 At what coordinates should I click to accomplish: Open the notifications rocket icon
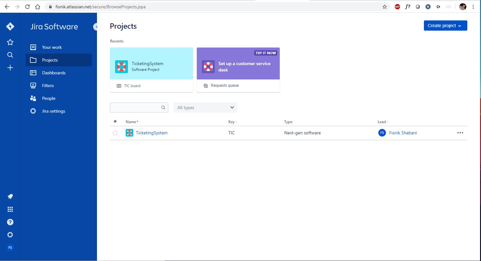tap(10, 197)
